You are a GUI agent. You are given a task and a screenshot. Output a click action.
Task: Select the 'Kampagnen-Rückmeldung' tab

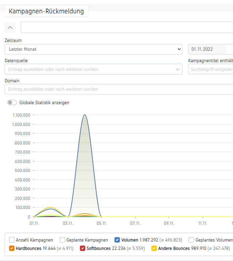point(46,11)
